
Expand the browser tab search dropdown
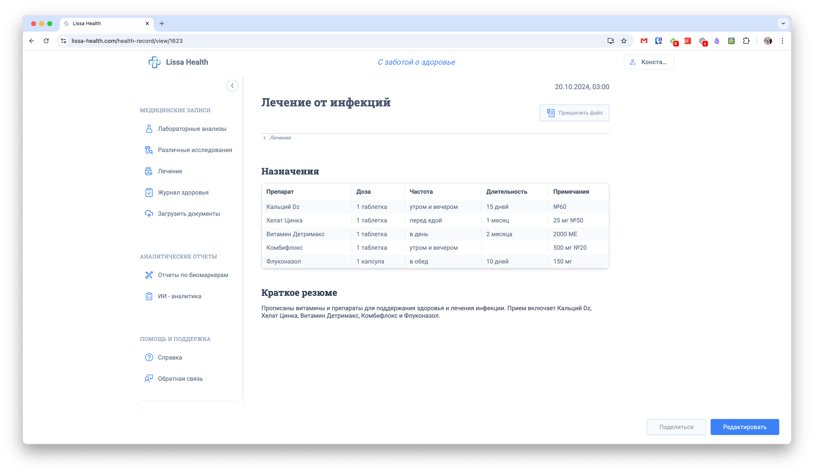tap(783, 24)
